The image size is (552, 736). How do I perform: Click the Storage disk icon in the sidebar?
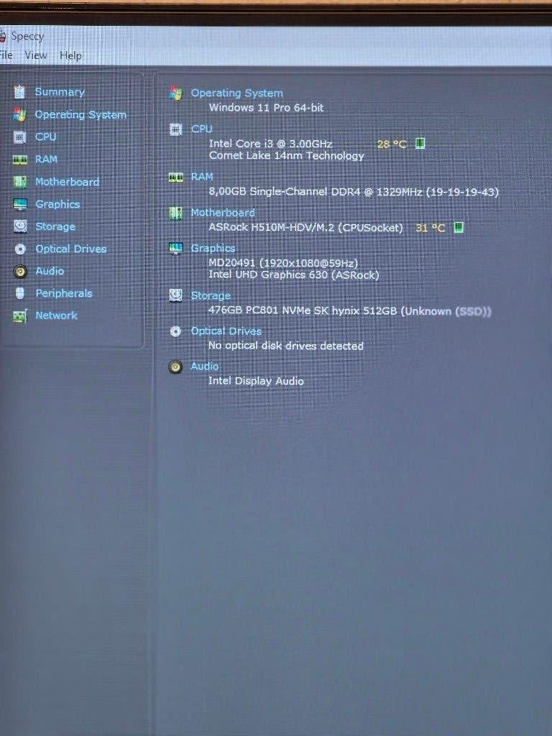pos(20,226)
